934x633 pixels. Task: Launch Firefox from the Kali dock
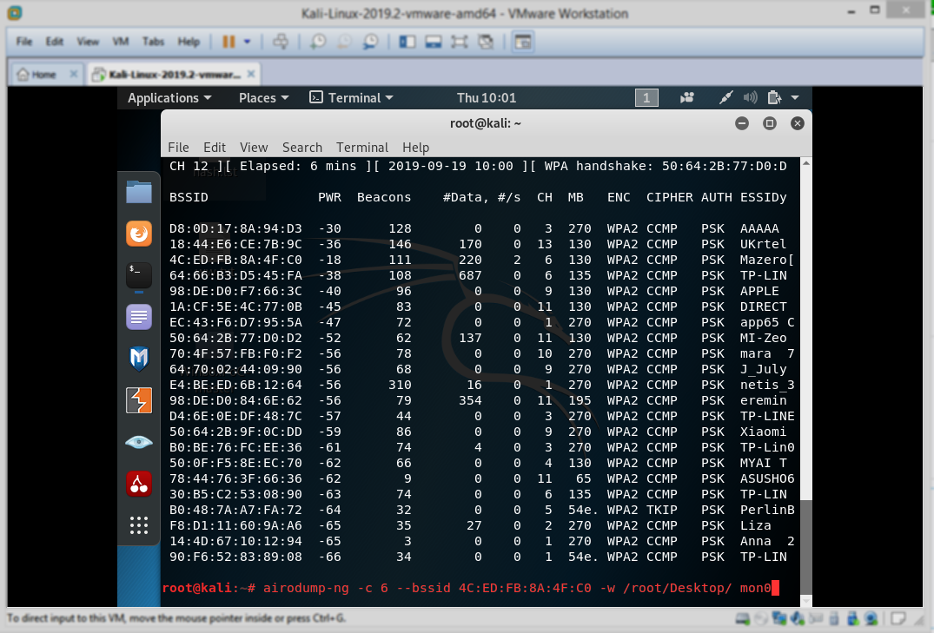(139, 234)
